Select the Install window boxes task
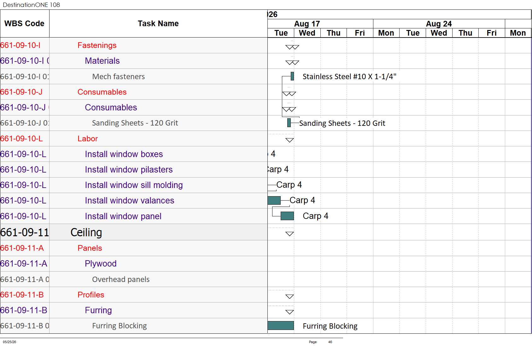 pos(124,154)
